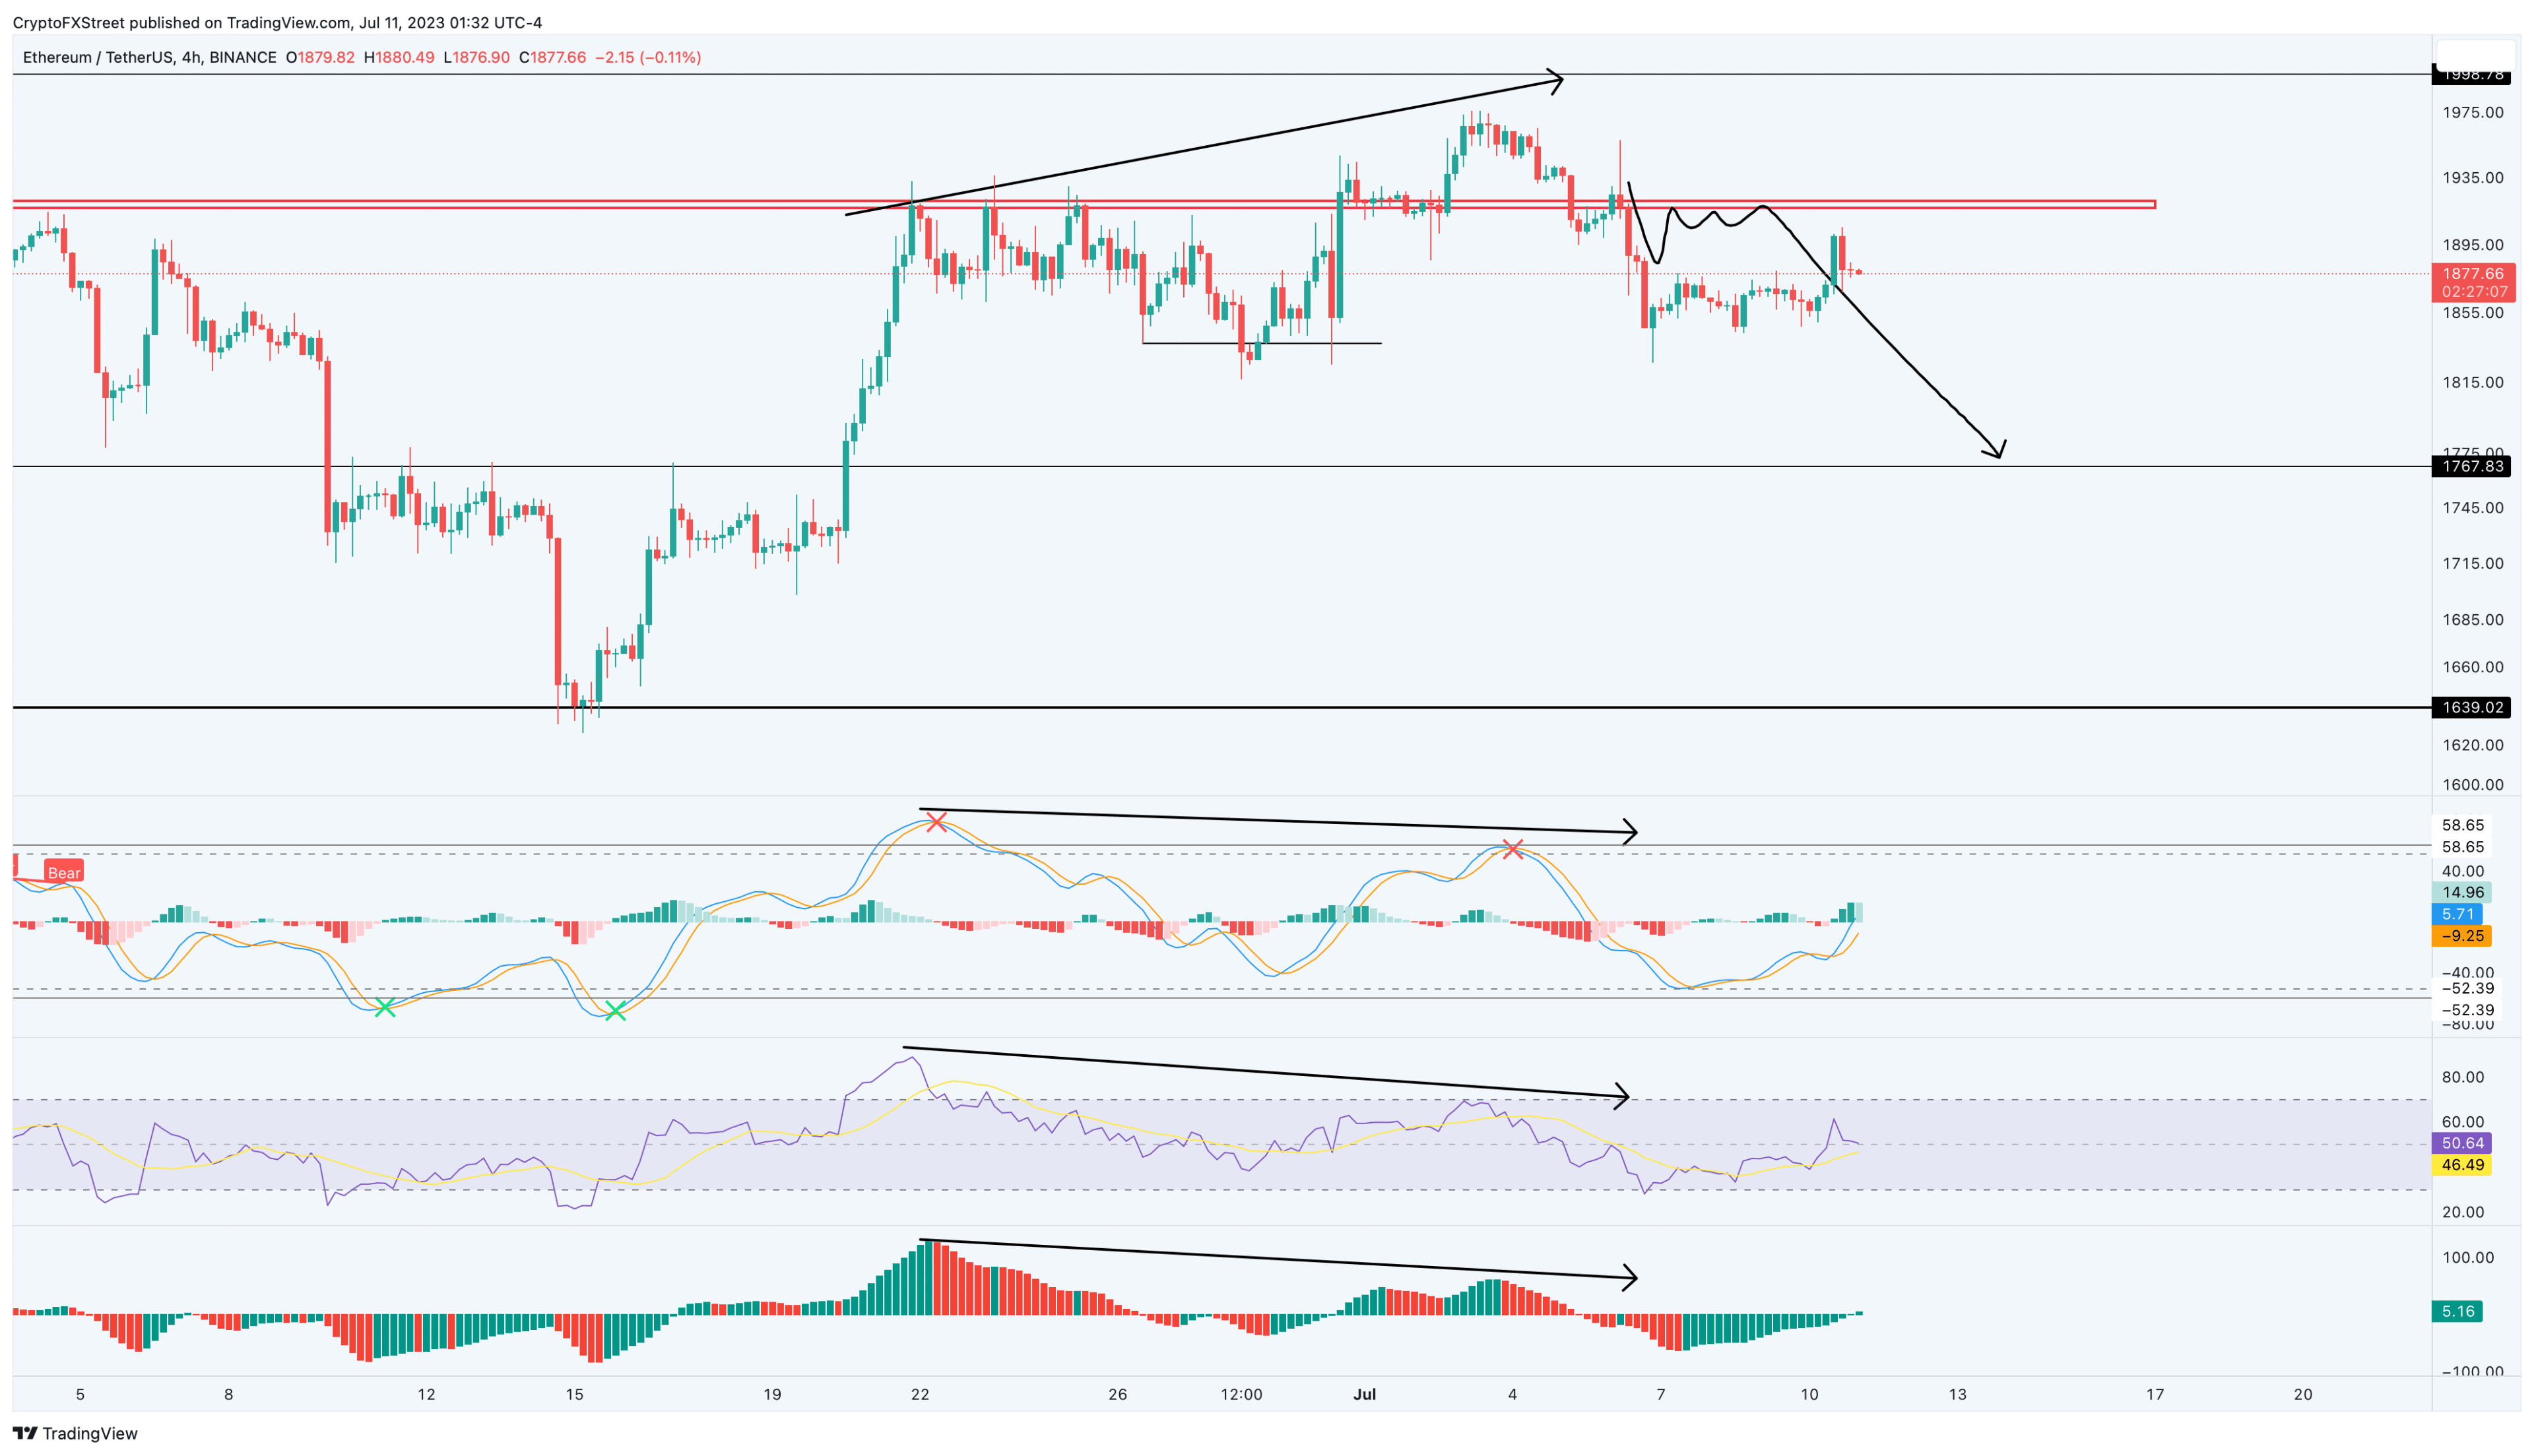Click the date 26 on time axis
Screen dimensions: 2534x1456
pyautogui.click(x=1118, y=1394)
